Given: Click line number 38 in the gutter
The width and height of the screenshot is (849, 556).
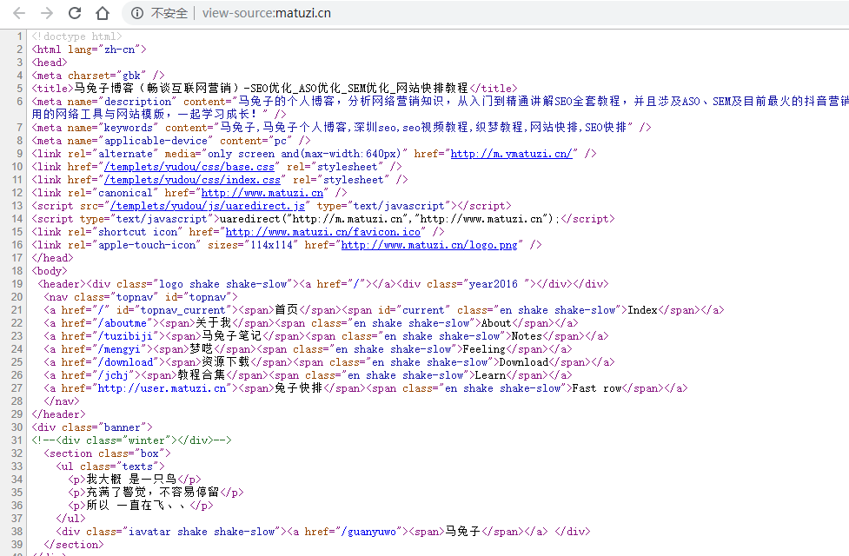Looking at the screenshot, I should tap(17, 532).
